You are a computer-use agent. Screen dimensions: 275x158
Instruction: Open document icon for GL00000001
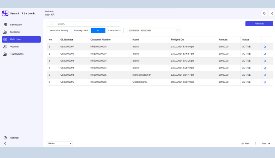click(265, 82)
